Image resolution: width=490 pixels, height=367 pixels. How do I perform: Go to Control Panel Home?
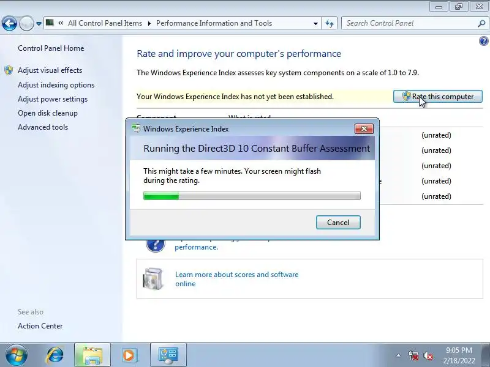51,48
